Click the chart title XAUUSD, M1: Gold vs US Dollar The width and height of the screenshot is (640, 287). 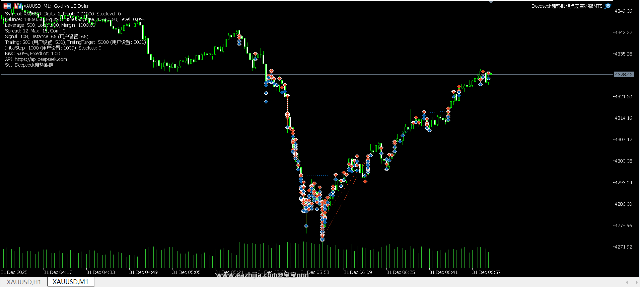56,6
